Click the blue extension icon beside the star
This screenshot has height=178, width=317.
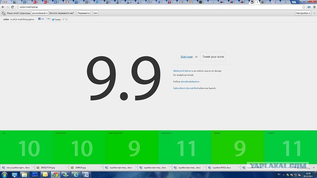pos(309,7)
